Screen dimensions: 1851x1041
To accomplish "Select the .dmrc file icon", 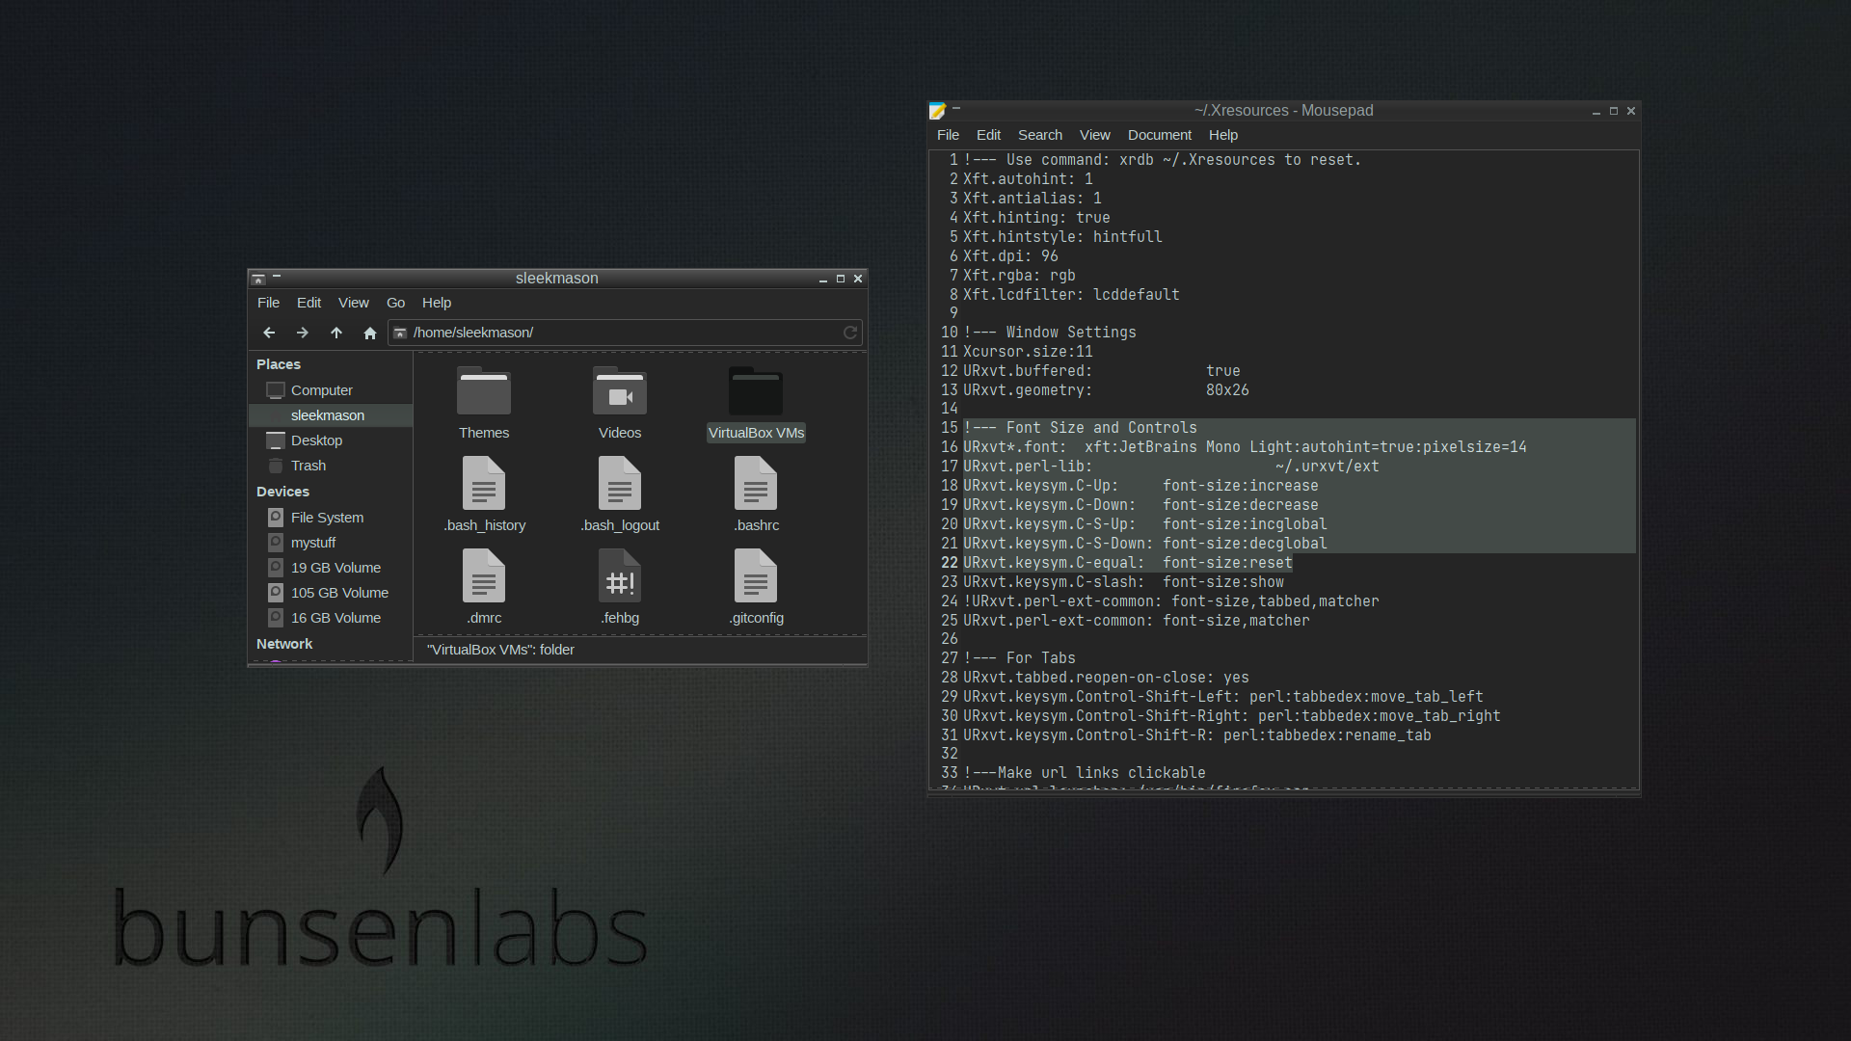I will tap(484, 575).
